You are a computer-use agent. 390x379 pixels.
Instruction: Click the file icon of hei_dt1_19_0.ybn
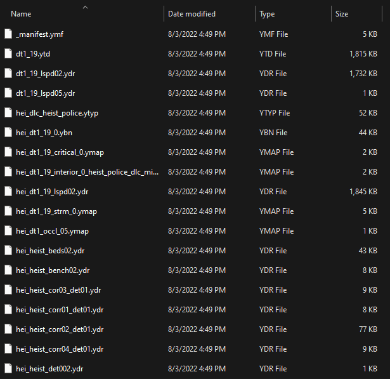[8, 133]
